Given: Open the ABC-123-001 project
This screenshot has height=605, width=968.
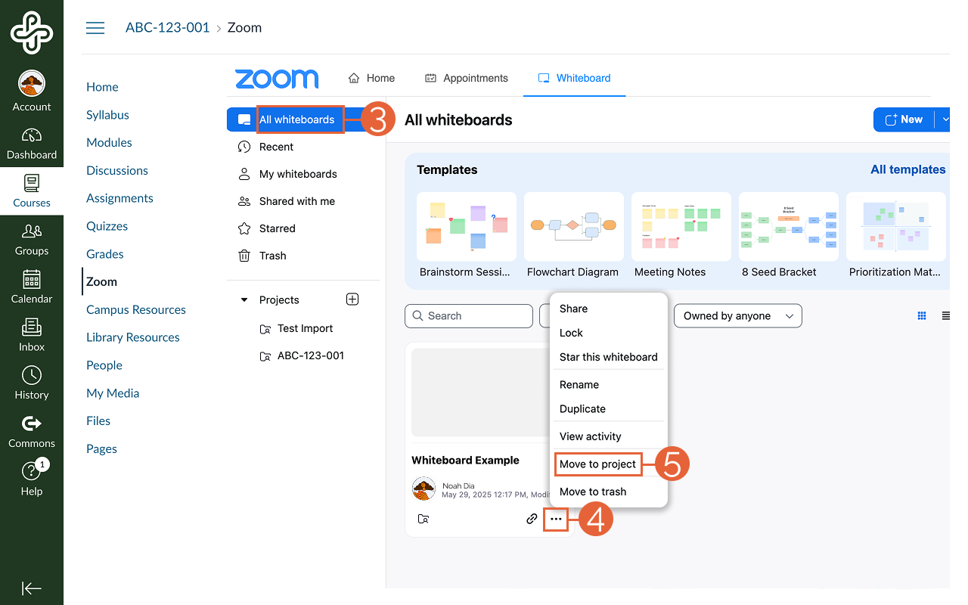Looking at the screenshot, I should (x=303, y=355).
